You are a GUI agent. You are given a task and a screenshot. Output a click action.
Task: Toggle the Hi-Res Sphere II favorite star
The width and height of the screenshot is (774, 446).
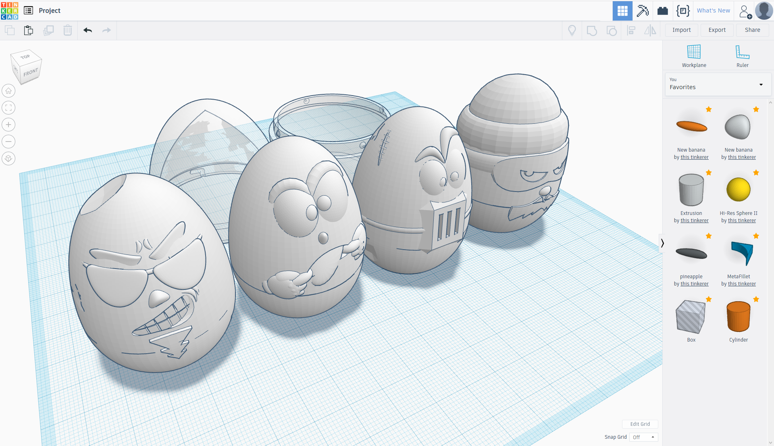756,173
